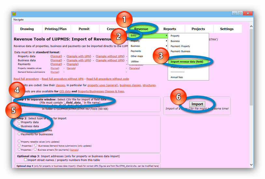265x179 pixels.
Task: Click the scrollbar down arrow
Action: tap(251, 164)
